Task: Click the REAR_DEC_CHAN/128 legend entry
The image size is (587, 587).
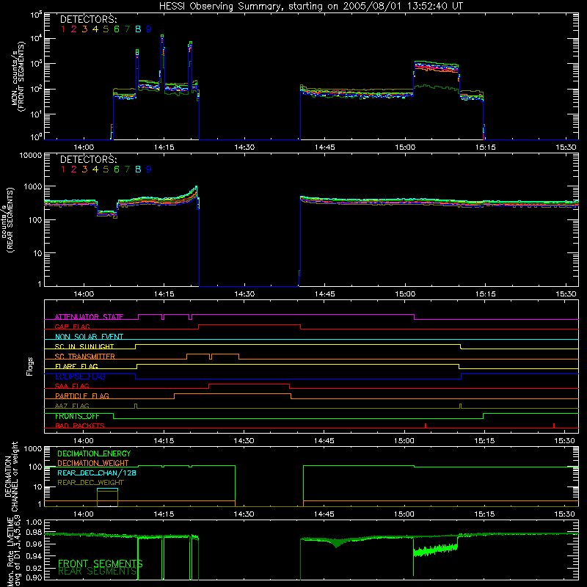Action: click(97, 473)
